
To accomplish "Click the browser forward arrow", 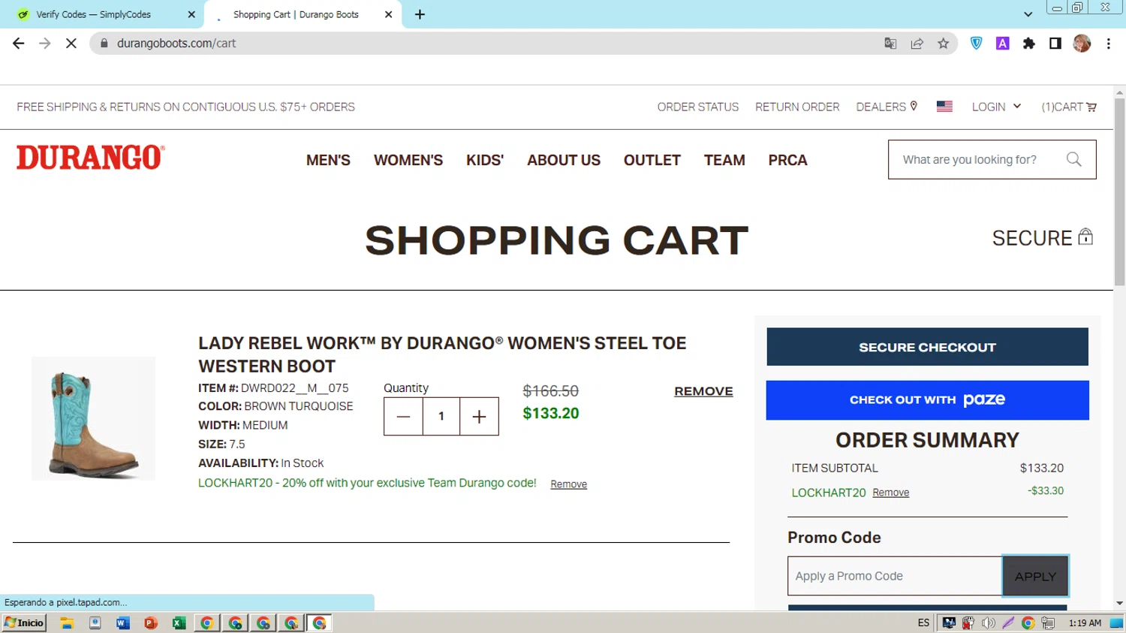I will pyautogui.click(x=45, y=44).
